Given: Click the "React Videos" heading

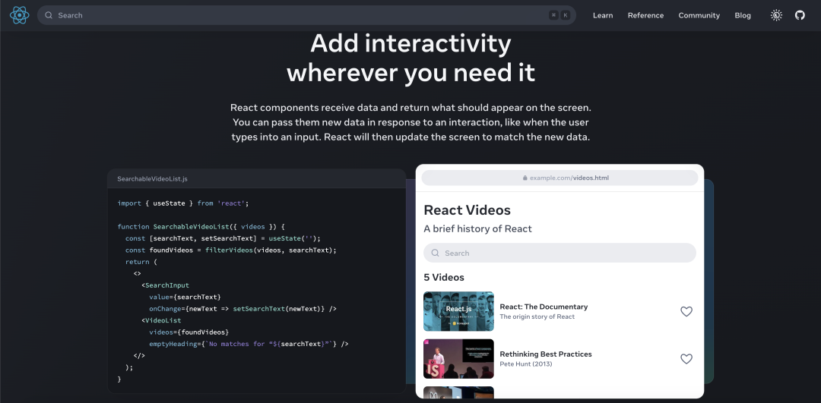Looking at the screenshot, I should (x=467, y=210).
